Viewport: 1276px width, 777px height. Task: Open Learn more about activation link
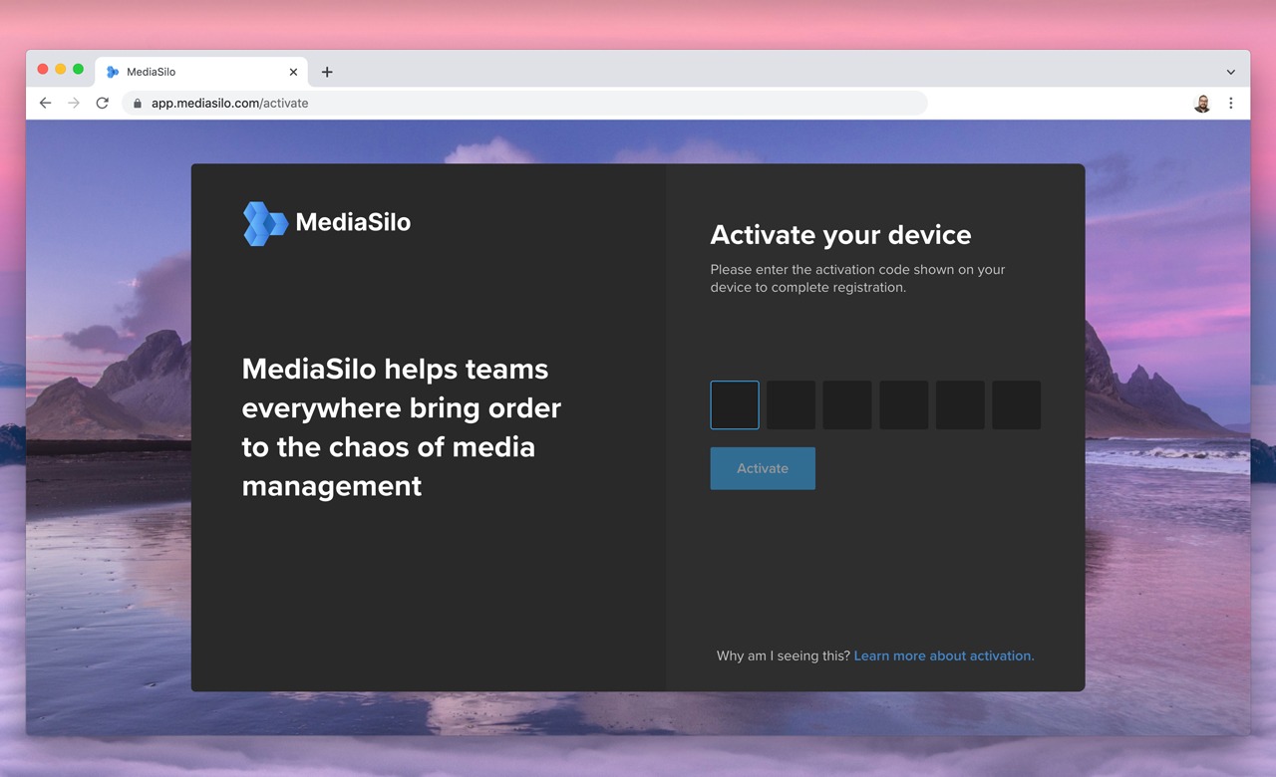[x=944, y=655]
